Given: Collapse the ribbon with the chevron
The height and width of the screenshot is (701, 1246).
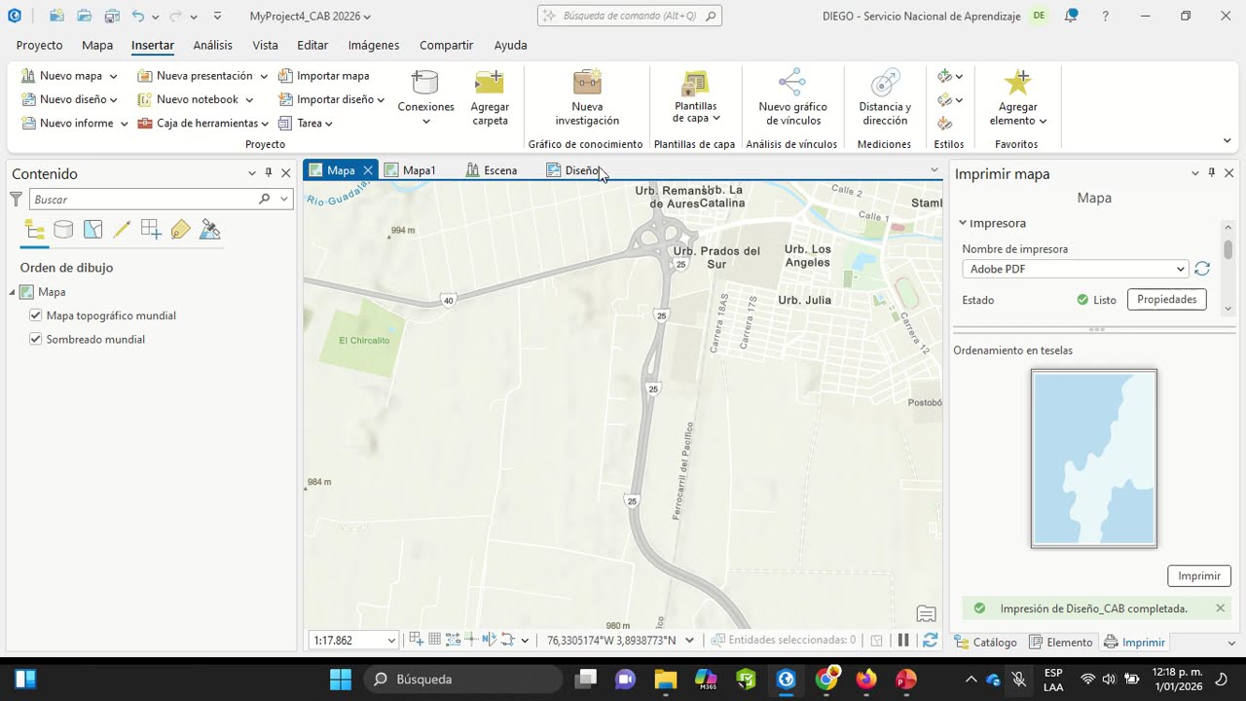Looking at the screenshot, I should click(x=1228, y=141).
